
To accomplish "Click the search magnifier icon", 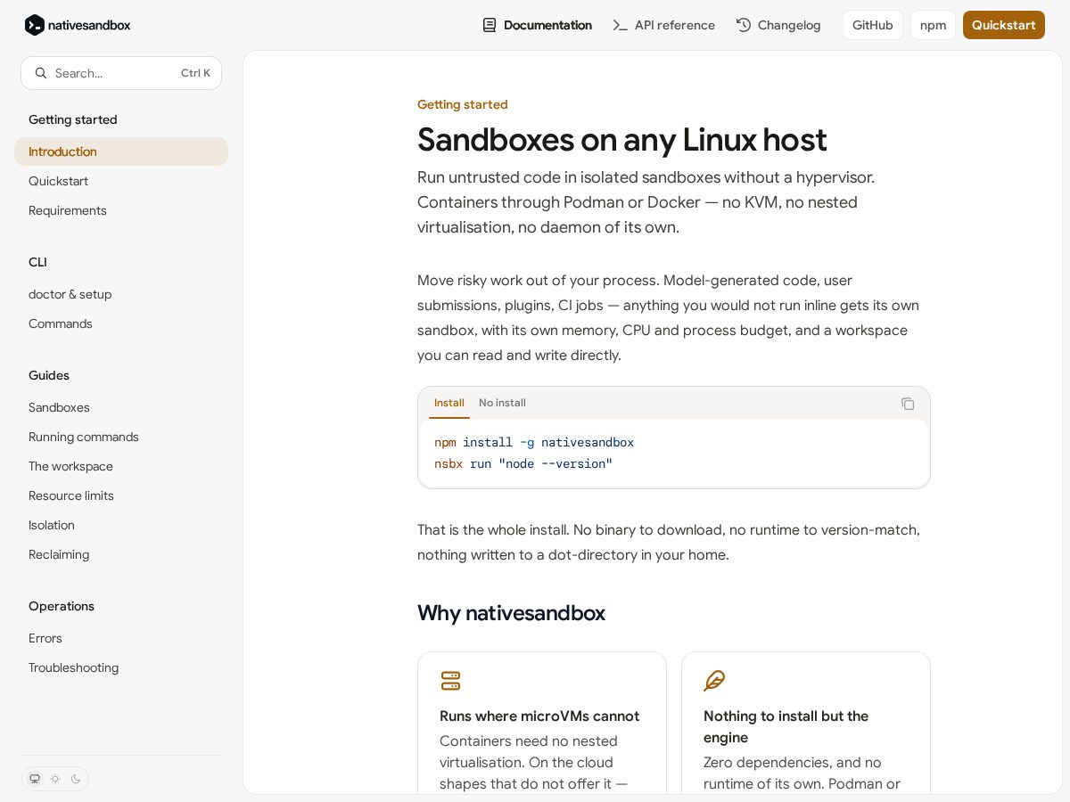I will (x=41, y=73).
